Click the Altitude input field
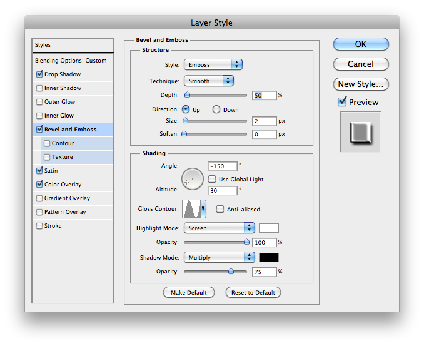424x346 pixels. tap(223, 190)
